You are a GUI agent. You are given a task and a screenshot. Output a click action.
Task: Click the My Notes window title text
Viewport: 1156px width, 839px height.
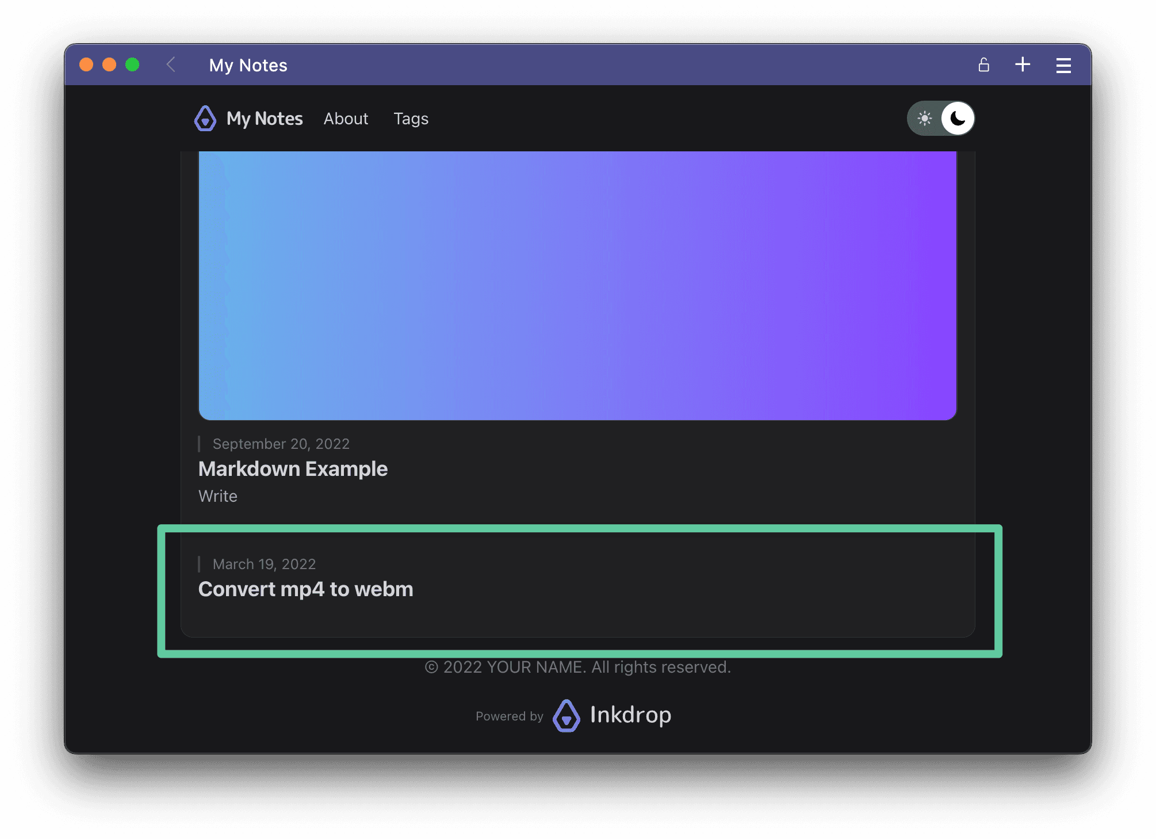[248, 65]
